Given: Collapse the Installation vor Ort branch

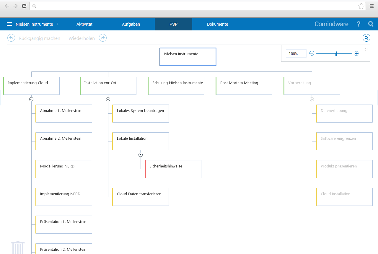Looking at the screenshot, I should tap(108, 99).
